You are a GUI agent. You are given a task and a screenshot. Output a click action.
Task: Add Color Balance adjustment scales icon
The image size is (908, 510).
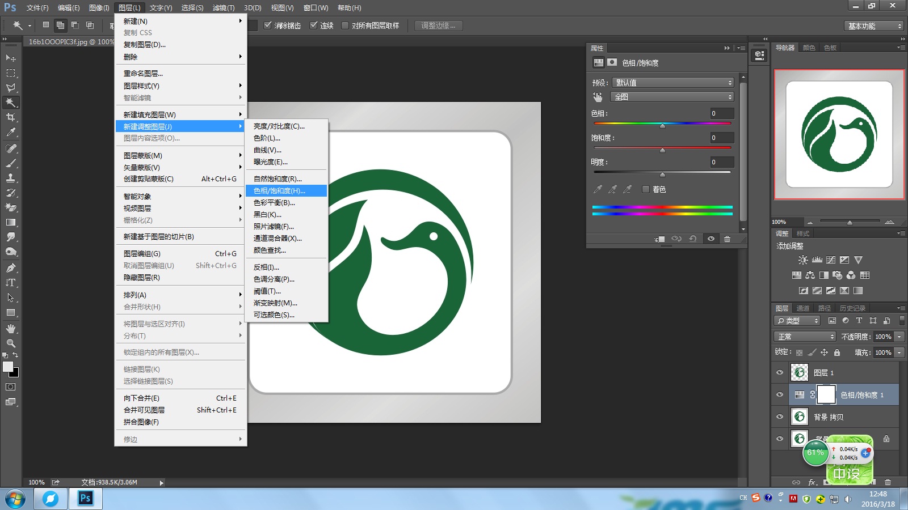[810, 275]
